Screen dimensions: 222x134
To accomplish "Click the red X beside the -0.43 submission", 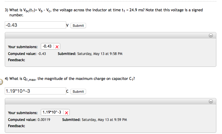I will pos(57,47).
